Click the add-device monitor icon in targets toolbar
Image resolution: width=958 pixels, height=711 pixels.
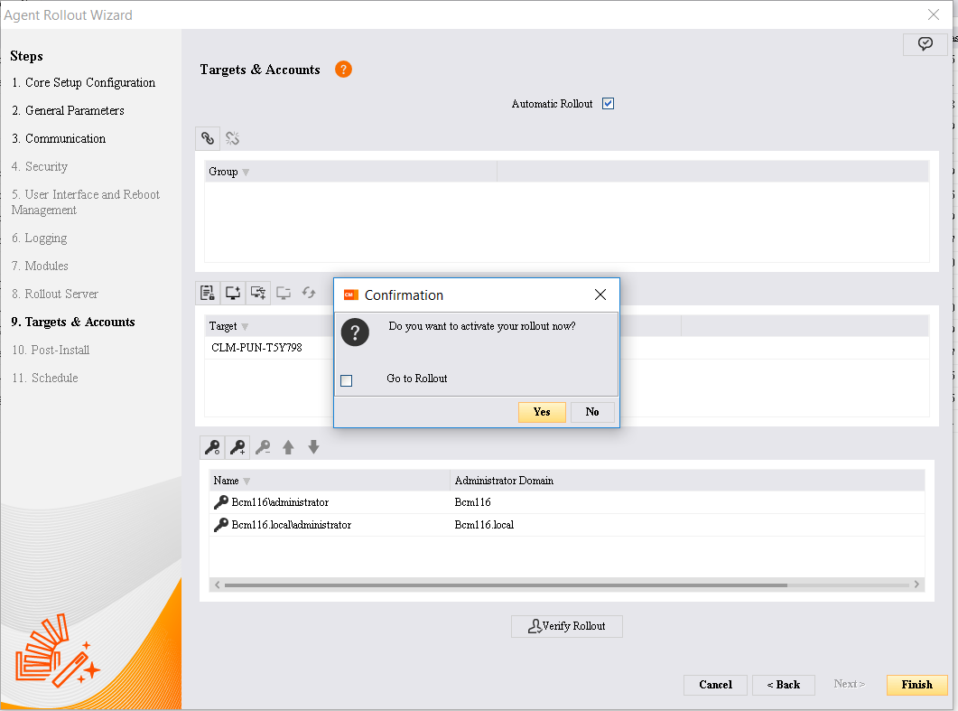pyautogui.click(x=233, y=292)
